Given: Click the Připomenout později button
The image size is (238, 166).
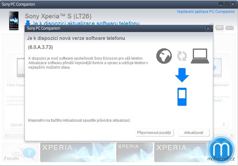Looking at the screenshot, I should pos(154,132).
